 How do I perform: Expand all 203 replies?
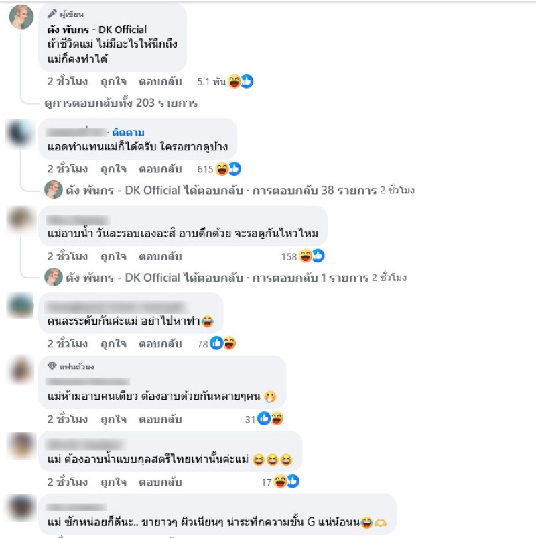click(121, 103)
